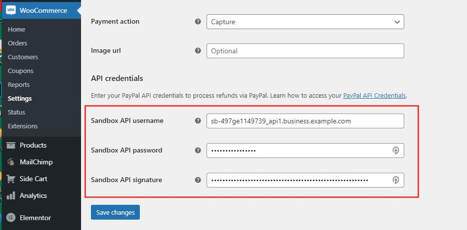This screenshot has width=467, height=230.
Task: Click password manager icon in API password field
Action: click(x=395, y=151)
